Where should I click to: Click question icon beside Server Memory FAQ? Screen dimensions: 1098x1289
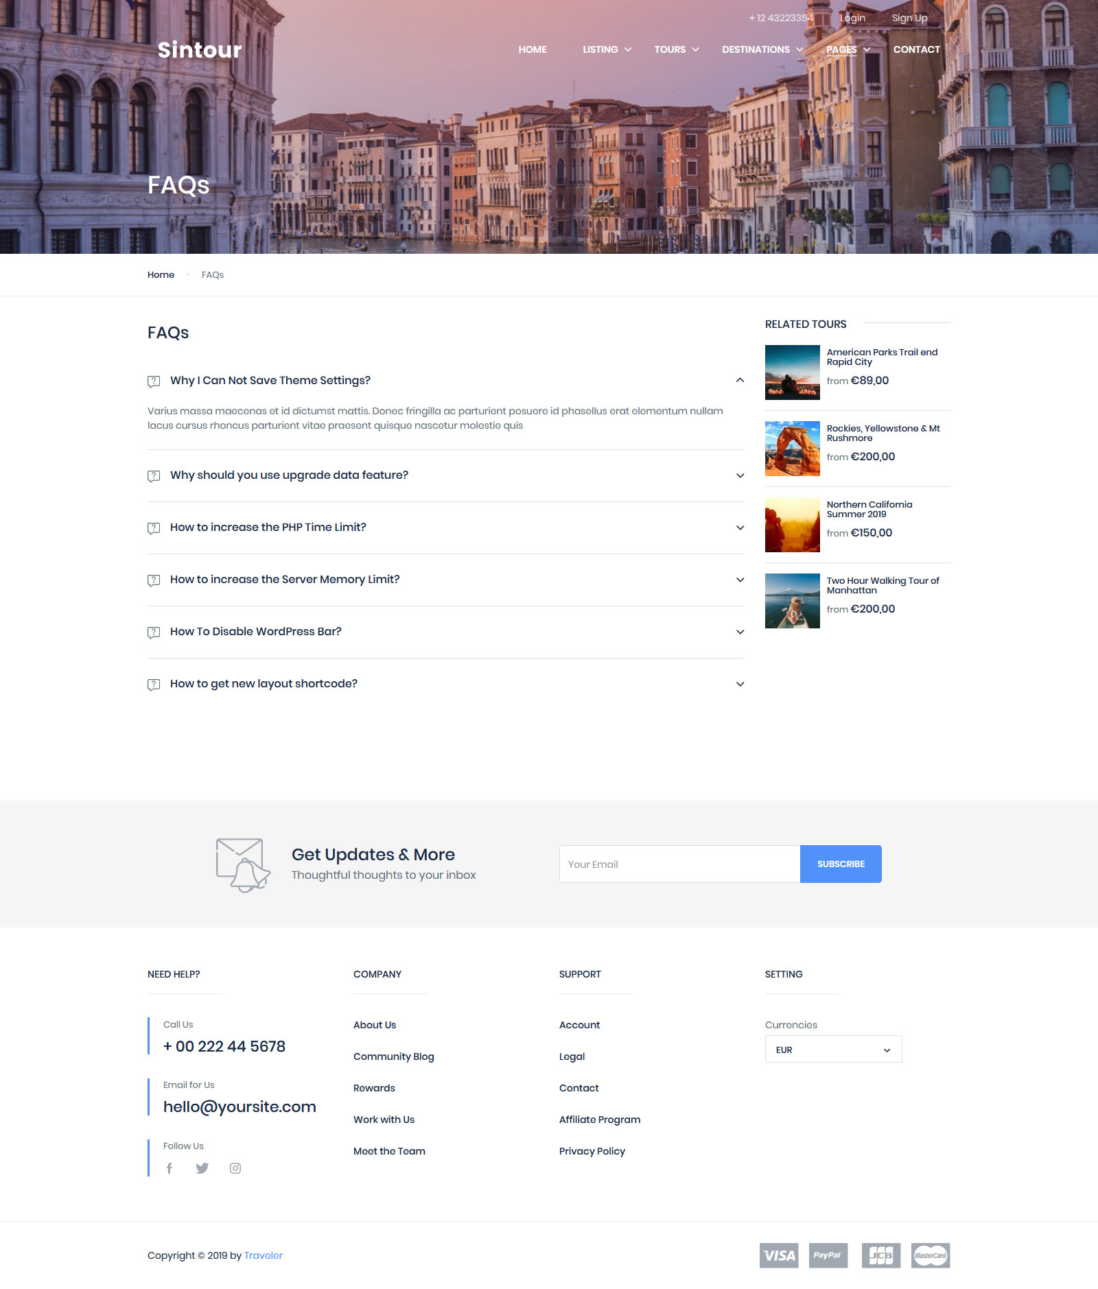(154, 580)
